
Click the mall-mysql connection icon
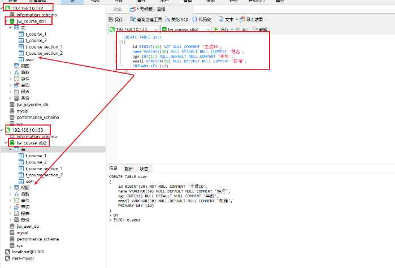[x=8, y=258]
